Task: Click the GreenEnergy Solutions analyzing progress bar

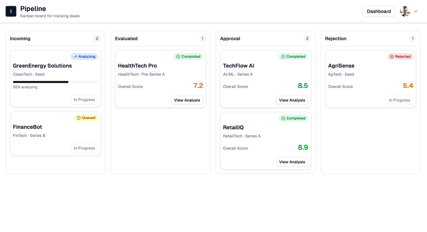Action: click(55, 82)
